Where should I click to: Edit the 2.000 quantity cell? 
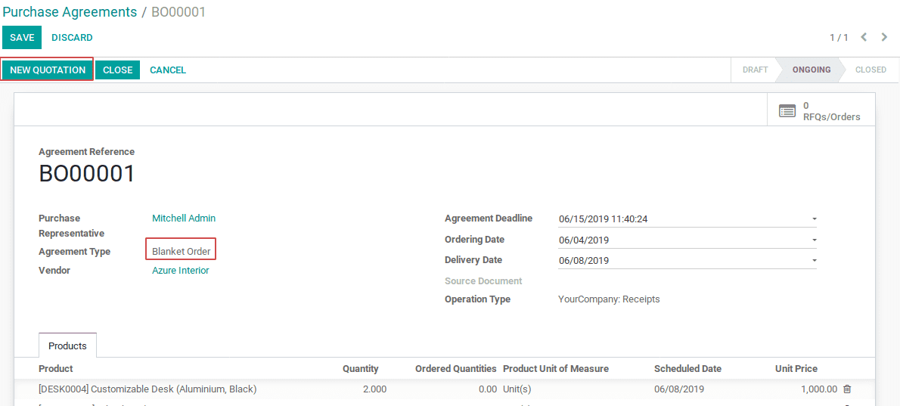click(375, 389)
